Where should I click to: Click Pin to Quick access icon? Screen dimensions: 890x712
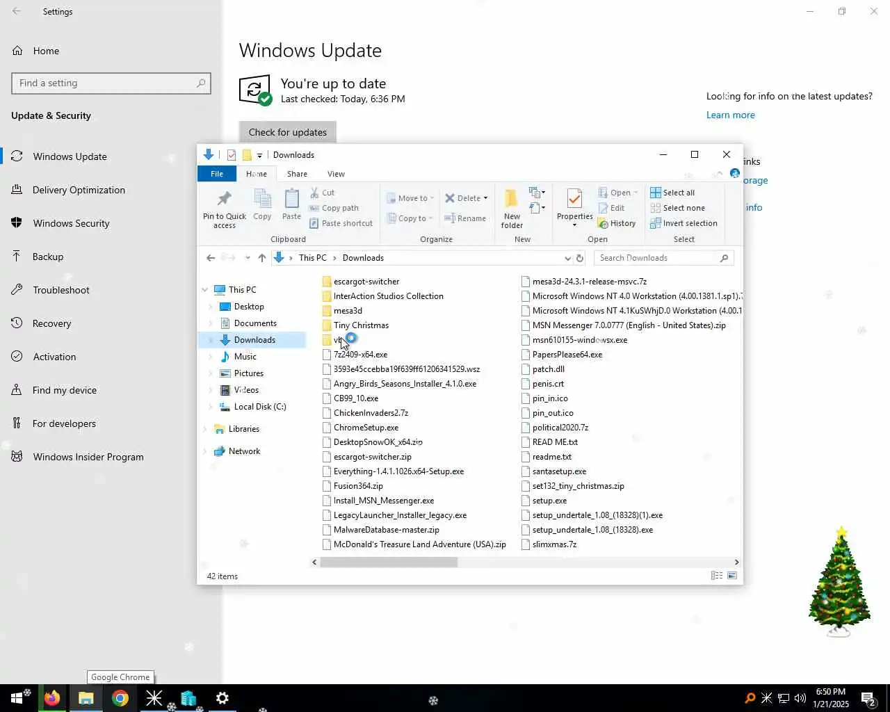224,209
